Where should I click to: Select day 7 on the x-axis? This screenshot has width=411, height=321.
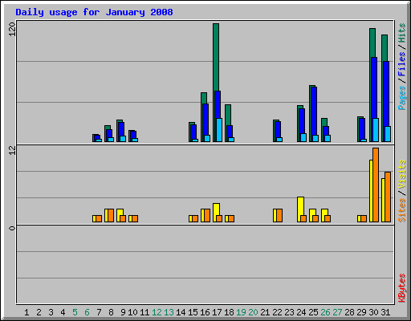point(99,312)
